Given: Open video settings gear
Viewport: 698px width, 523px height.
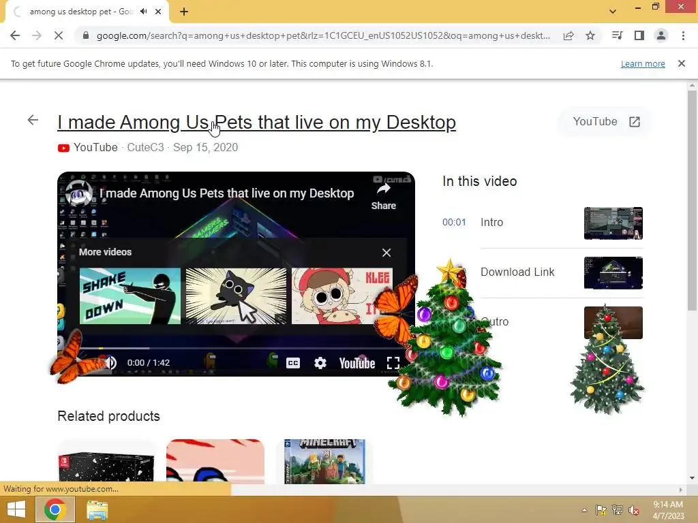Looking at the screenshot, I should pyautogui.click(x=320, y=364).
